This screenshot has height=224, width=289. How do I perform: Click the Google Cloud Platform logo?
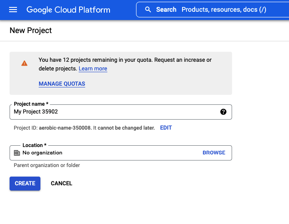click(x=68, y=10)
